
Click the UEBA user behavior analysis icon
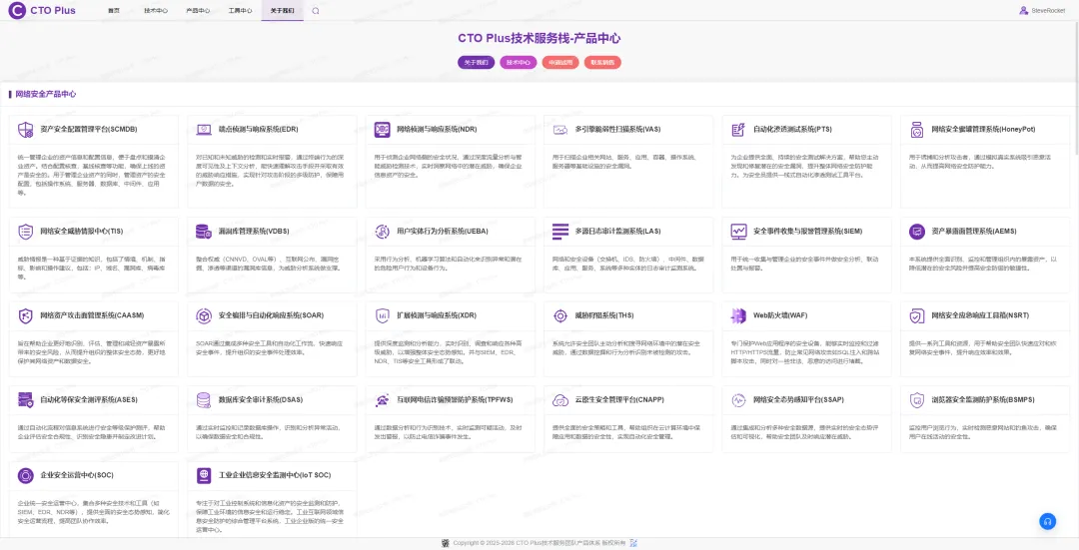(382, 232)
